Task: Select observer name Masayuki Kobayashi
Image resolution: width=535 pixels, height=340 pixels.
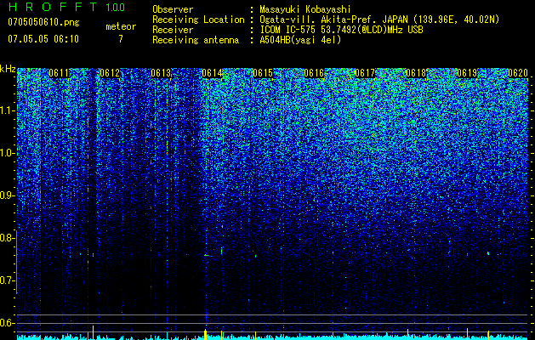Action: [304, 9]
